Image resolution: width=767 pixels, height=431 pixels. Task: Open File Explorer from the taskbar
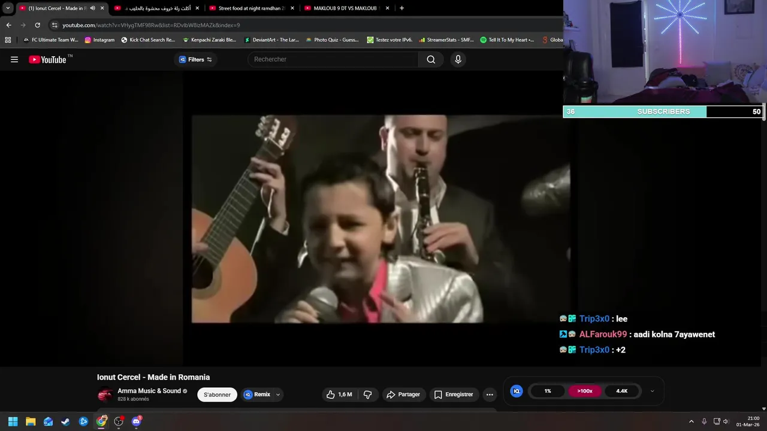tap(31, 421)
